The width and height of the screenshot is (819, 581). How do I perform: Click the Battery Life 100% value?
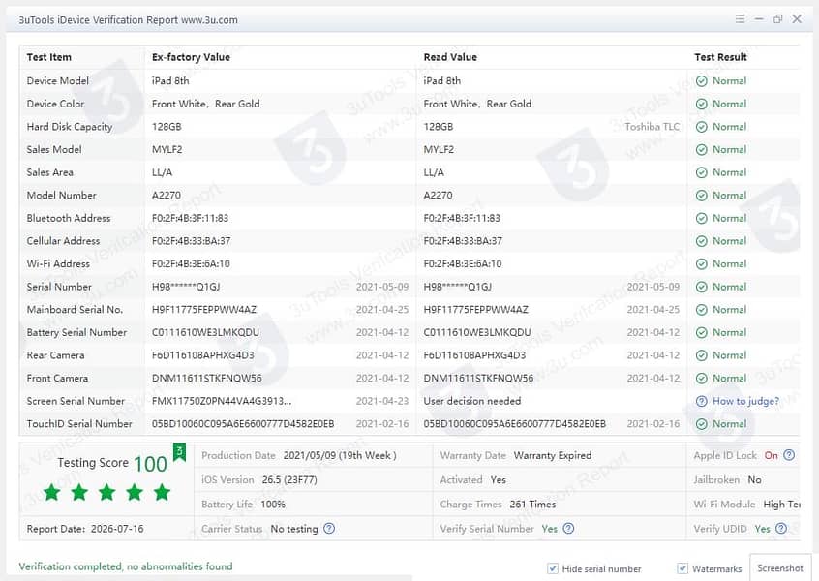(x=273, y=505)
